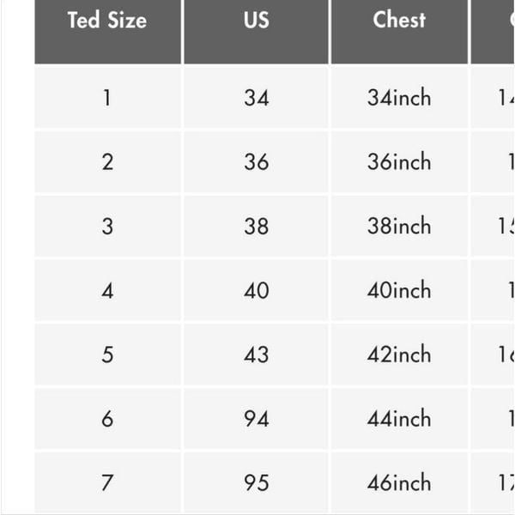Click the 34inch chest cell

point(399,97)
